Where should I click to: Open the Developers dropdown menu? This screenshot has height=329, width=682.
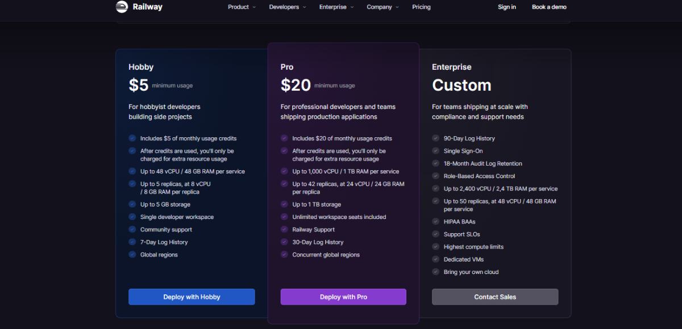coord(288,7)
